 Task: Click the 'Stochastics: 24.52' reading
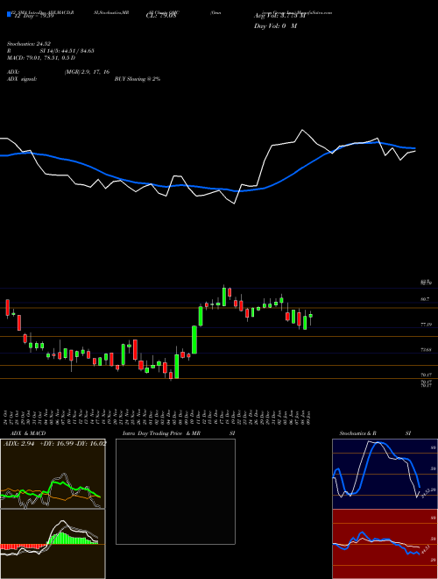(28, 44)
